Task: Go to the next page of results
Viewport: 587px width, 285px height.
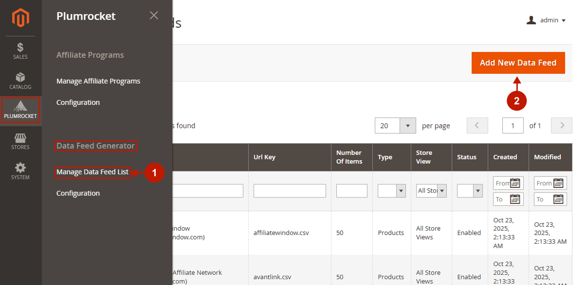Action: [561, 125]
